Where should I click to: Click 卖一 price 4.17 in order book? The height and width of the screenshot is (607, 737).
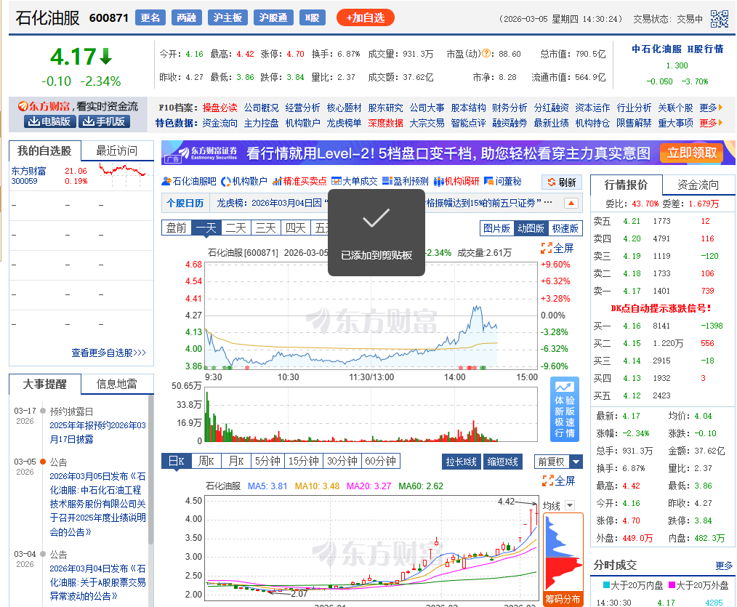(632, 291)
